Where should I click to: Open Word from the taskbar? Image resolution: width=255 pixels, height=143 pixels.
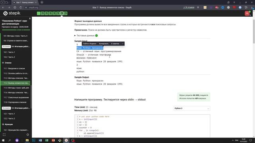(40, 140)
